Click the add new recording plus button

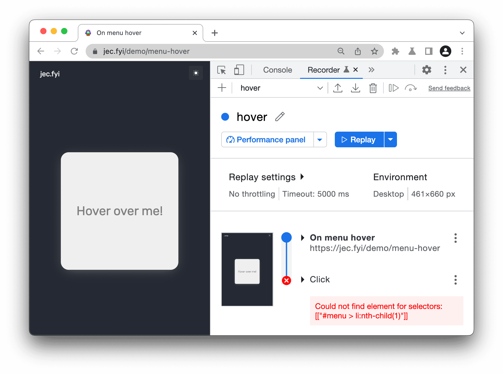(x=221, y=88)
